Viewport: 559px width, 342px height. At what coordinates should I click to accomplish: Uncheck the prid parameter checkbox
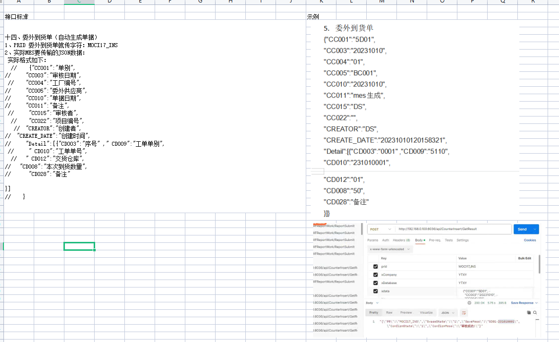coord(375,267)
